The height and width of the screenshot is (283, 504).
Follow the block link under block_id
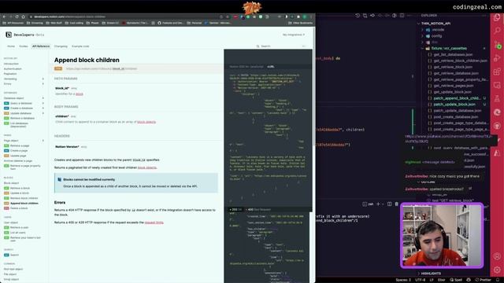(80, 94)
